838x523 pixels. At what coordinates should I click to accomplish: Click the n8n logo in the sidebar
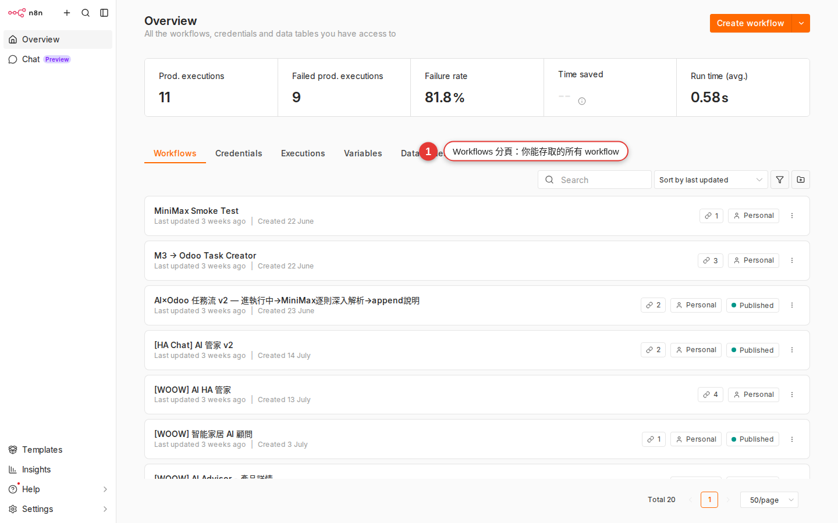25,13
